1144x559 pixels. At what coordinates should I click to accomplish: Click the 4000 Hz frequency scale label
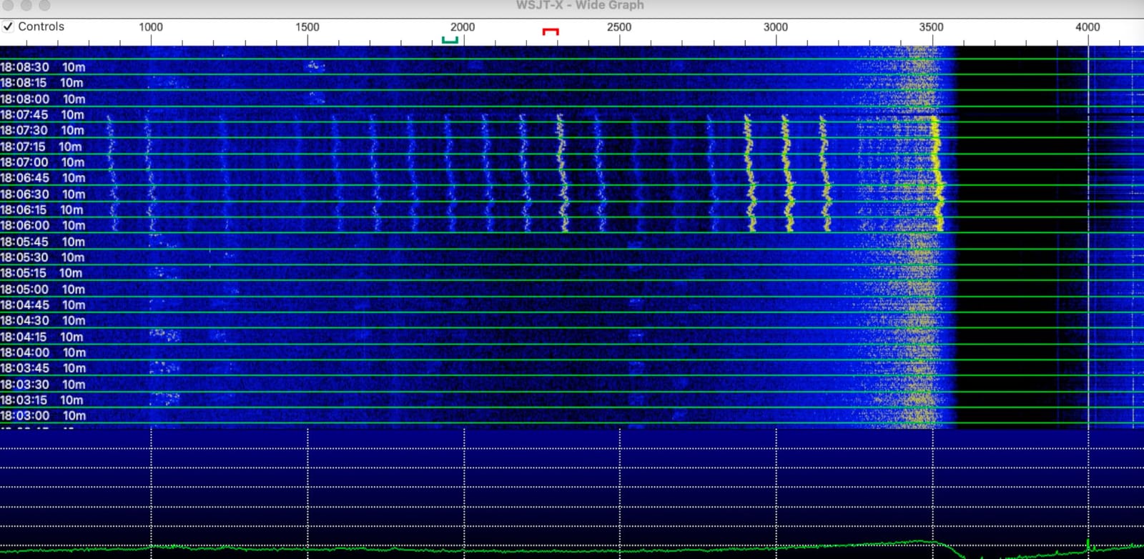(1088, 27)
